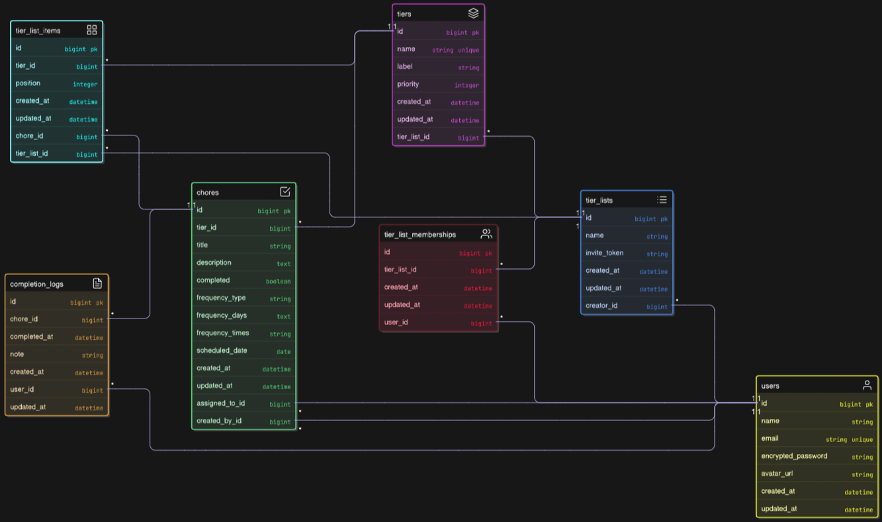Screen dimensions: 882x522
Task: Click the layers icon on tiers table
Action: pos(473,13)
